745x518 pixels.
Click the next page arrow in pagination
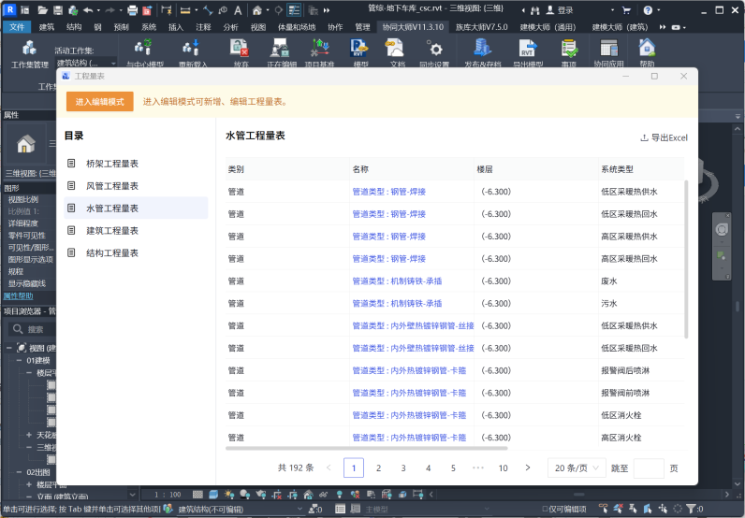tap(528, 468)
